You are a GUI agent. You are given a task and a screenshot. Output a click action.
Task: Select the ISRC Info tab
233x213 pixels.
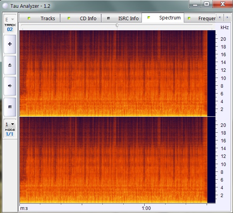[124, 18]
